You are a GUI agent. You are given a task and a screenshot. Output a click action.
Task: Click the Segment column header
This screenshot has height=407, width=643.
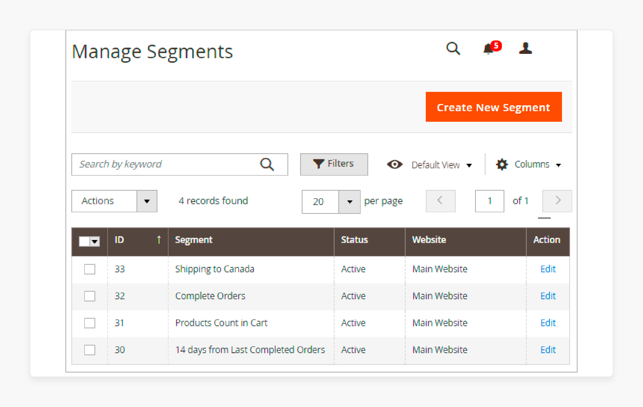tap(251, 242)
